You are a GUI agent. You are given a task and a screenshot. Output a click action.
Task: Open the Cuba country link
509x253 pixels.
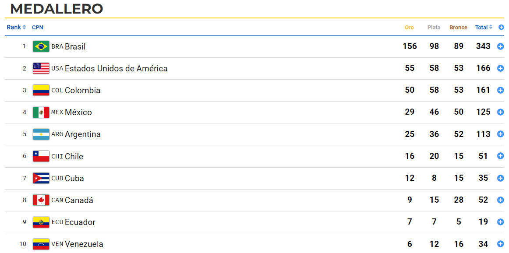click(74, 178)
